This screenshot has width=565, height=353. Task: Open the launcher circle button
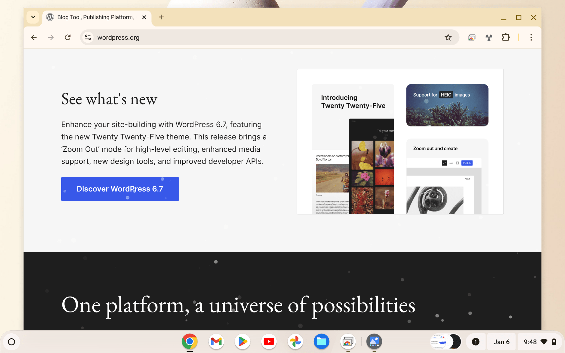[11, 342]
